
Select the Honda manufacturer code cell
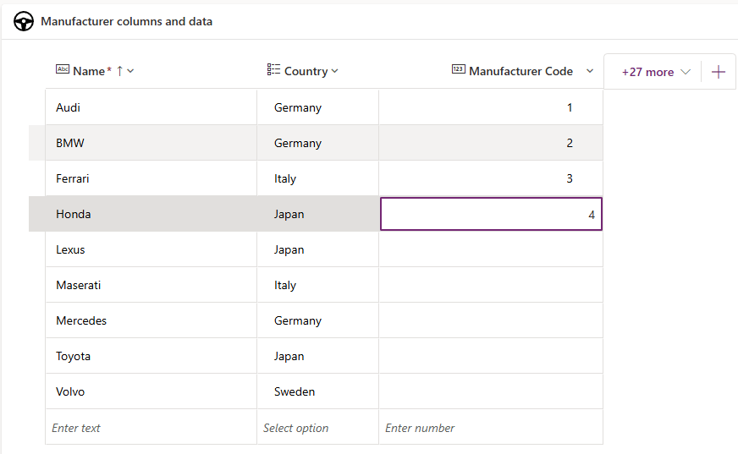tap(491, 214)
